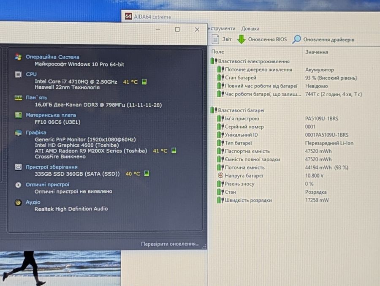Click the Операційна Система Windows flag icon
The image size is (380, 286).
coord(18,57)
